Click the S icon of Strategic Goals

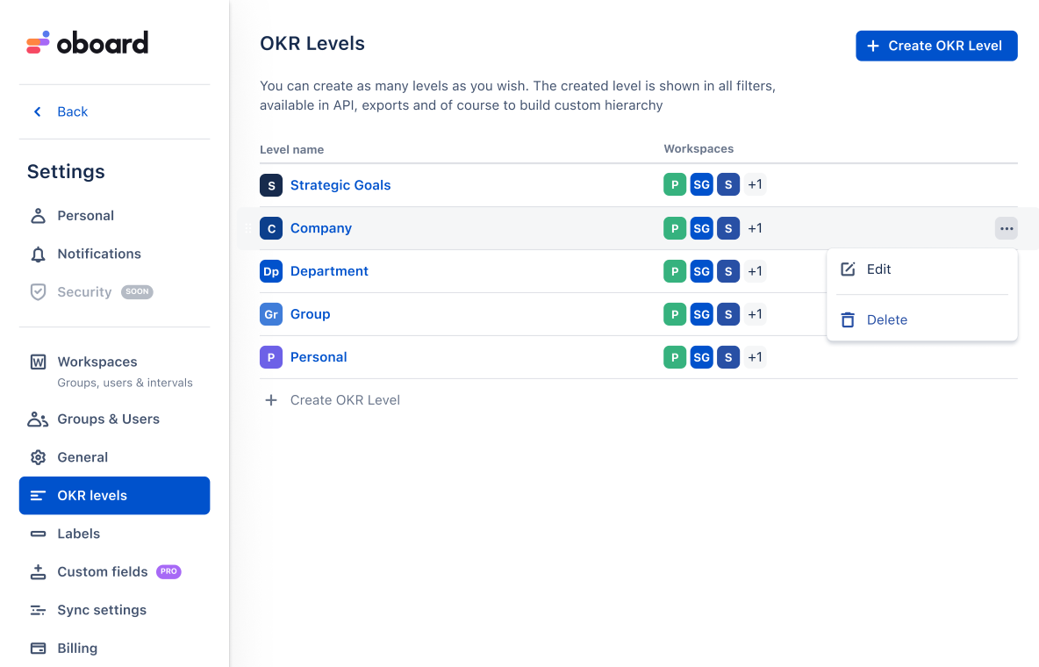coord(271,186)
